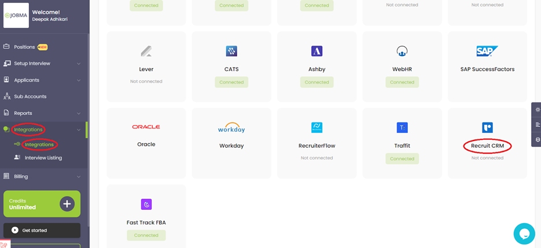
Task: Click the Interview Listing icon
Action: point(17,157)
